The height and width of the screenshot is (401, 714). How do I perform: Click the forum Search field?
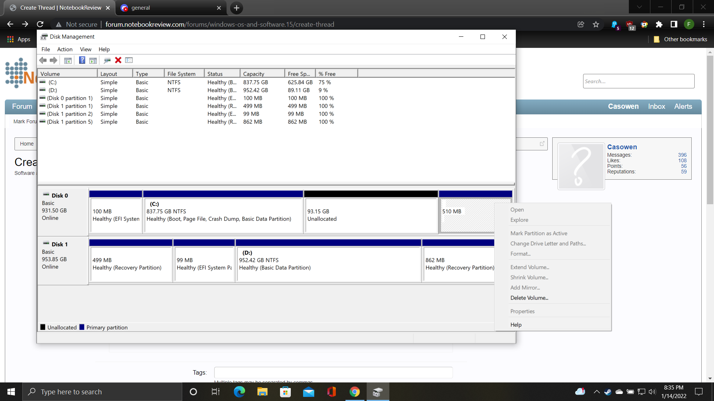pos(639,81)
